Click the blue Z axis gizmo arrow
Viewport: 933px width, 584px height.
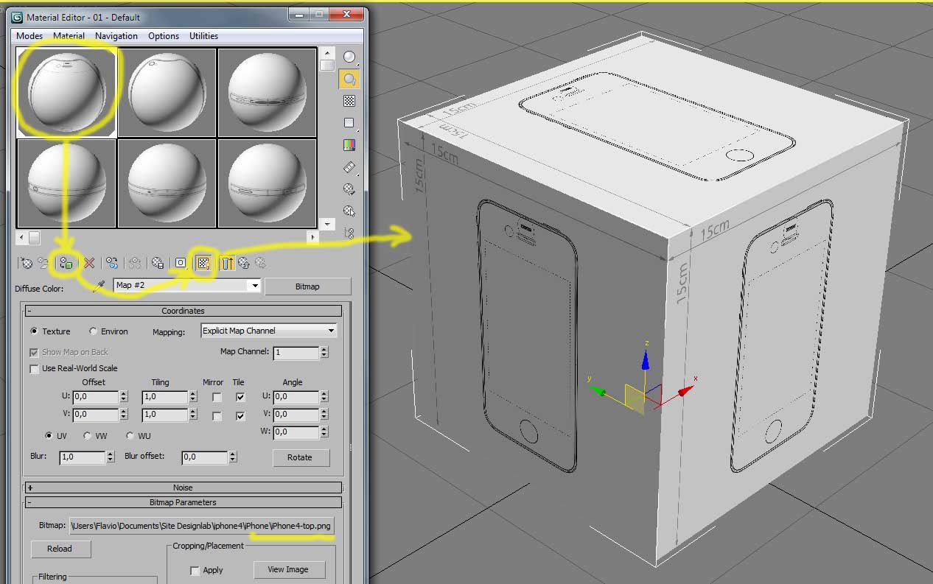[x=646, y=359]
